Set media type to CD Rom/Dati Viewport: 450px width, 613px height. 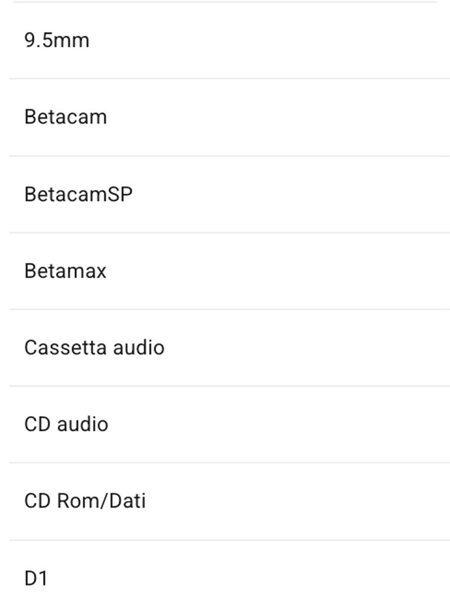[x=85, y=501]
